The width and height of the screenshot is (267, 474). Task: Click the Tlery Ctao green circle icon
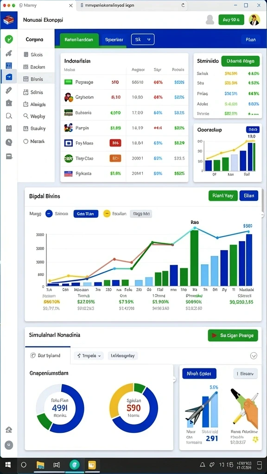(x=69, y=158)
